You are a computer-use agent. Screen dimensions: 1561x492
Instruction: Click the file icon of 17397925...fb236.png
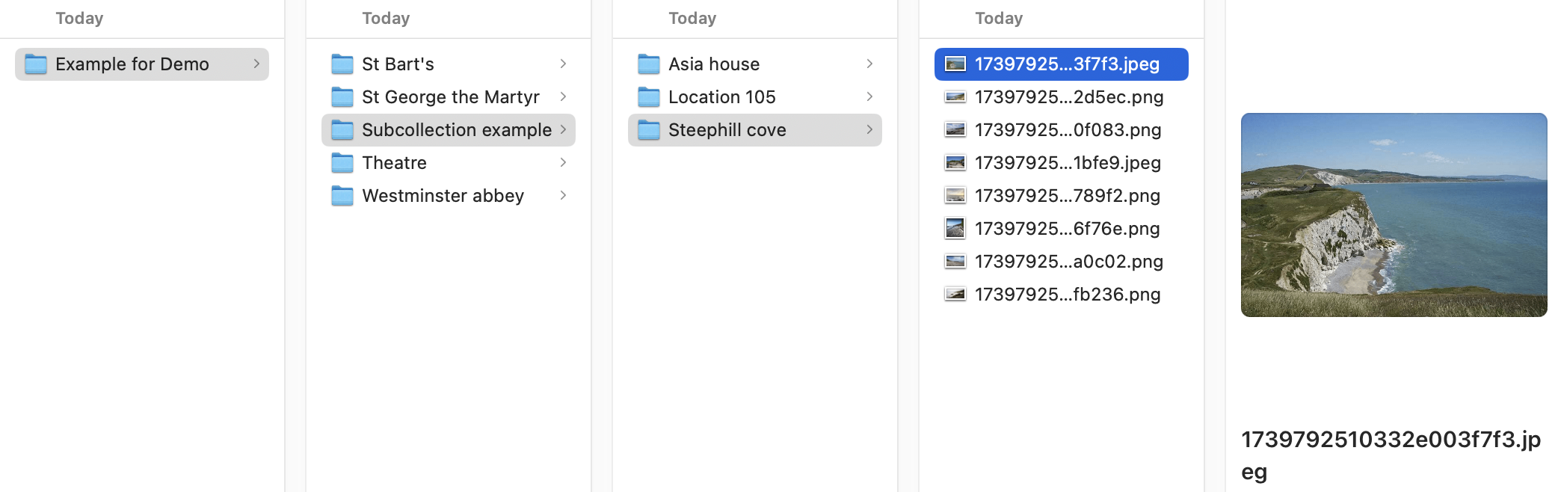pos(955,295)
